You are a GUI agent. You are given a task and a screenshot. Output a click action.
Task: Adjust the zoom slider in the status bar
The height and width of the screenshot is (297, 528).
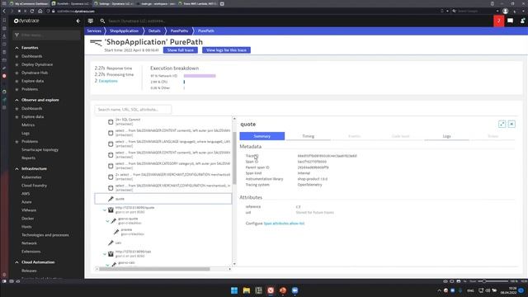[x=484, y=281]
